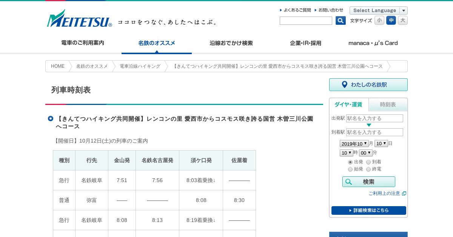Image resolution: width=453 pixels, height=237 pixels.
Task: Switch to ダイヤ・運賃 tab
Action: click(x=349, y=105)
